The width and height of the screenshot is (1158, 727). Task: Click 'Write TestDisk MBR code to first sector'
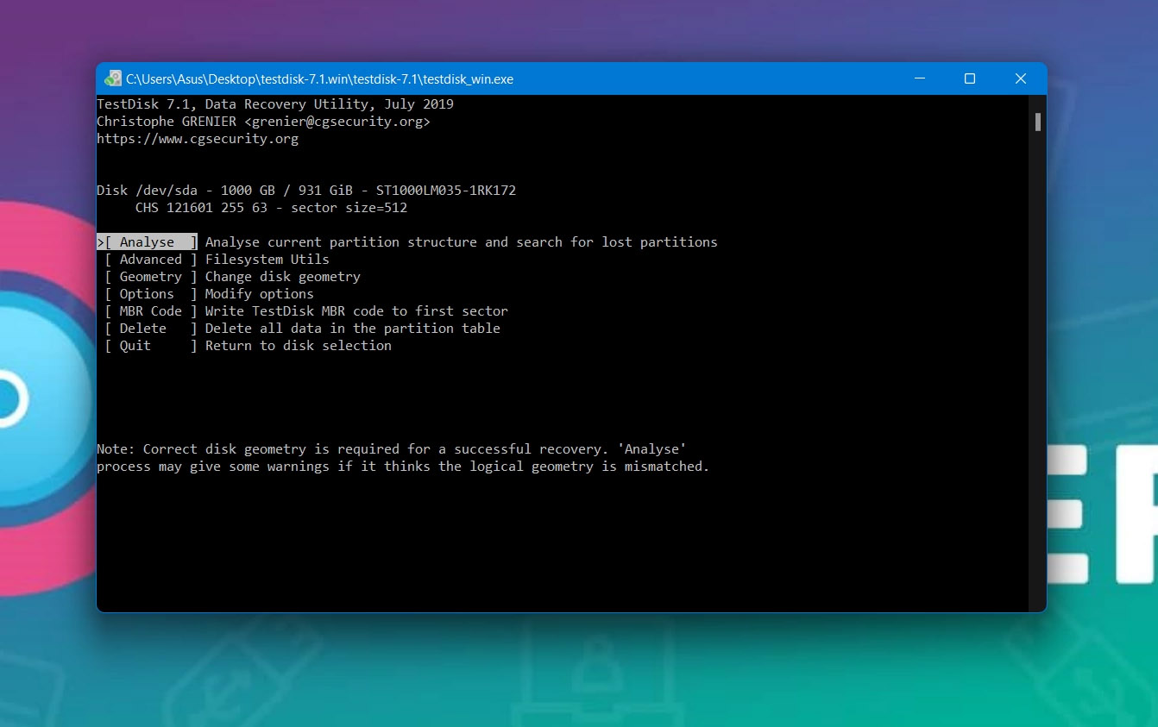click(356, 311)
